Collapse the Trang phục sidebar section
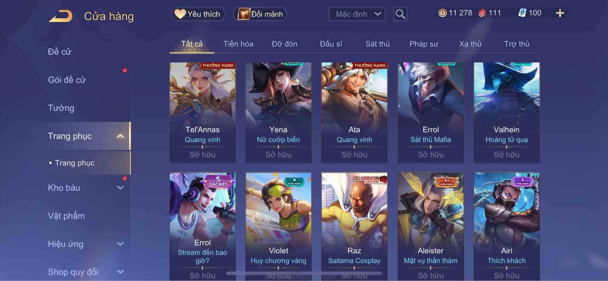Screen dimensions: 608x281 [120, 136]
